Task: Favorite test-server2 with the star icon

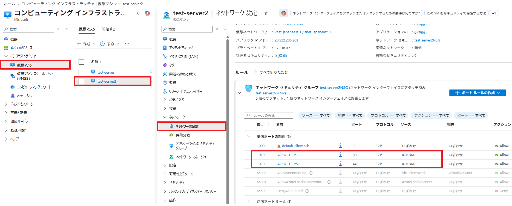Action: pos(266,13)
